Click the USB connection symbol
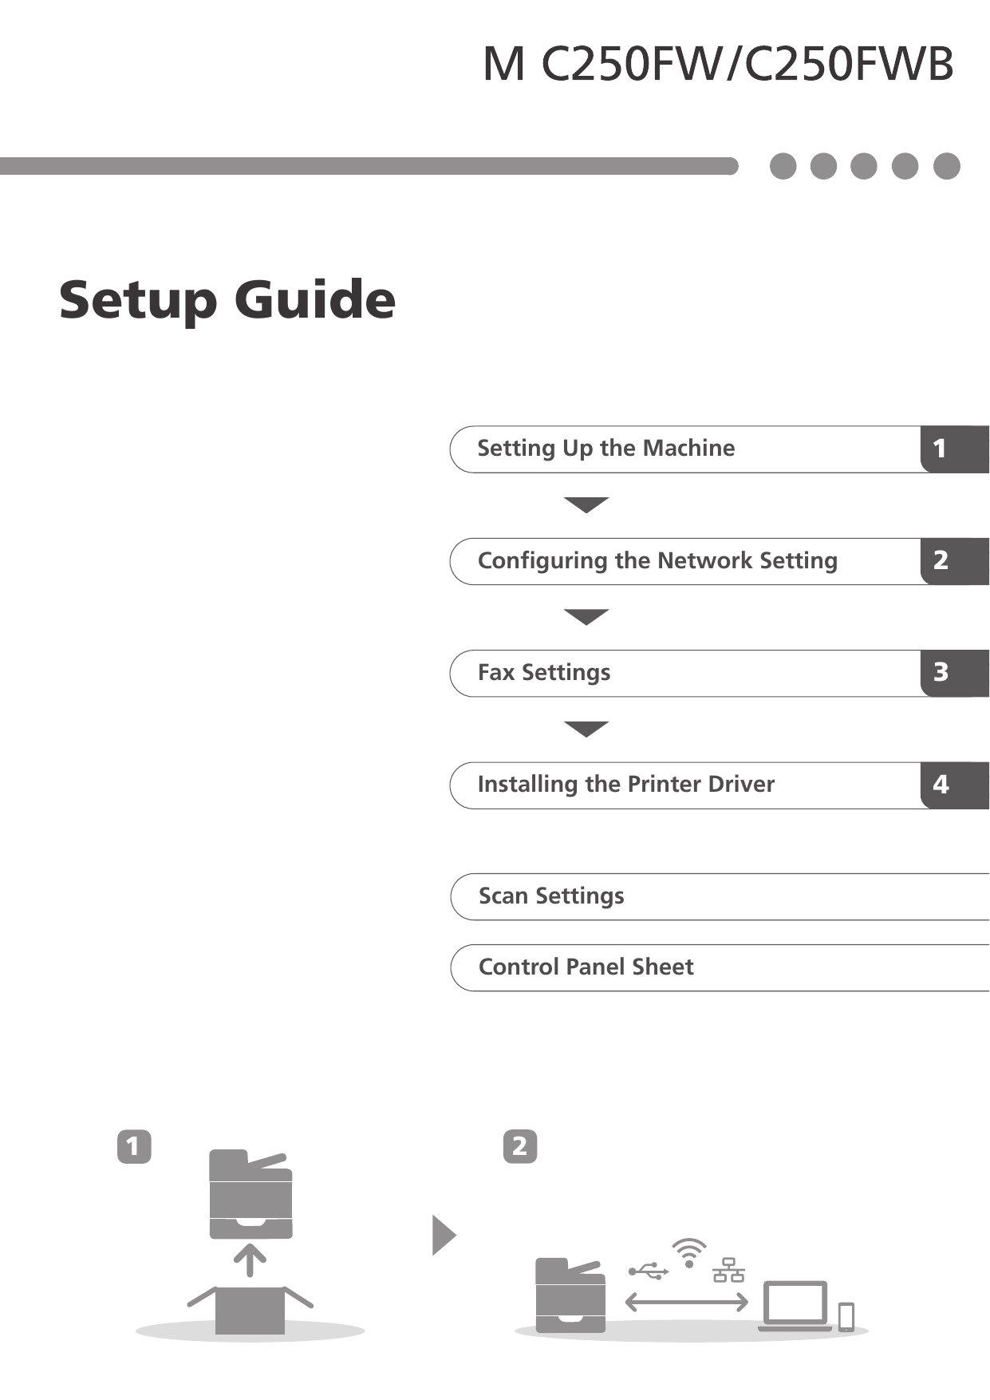Image resolution: width=990 pixels, height=1400 pixels. pyautogui.click(x=649, y=1271)
